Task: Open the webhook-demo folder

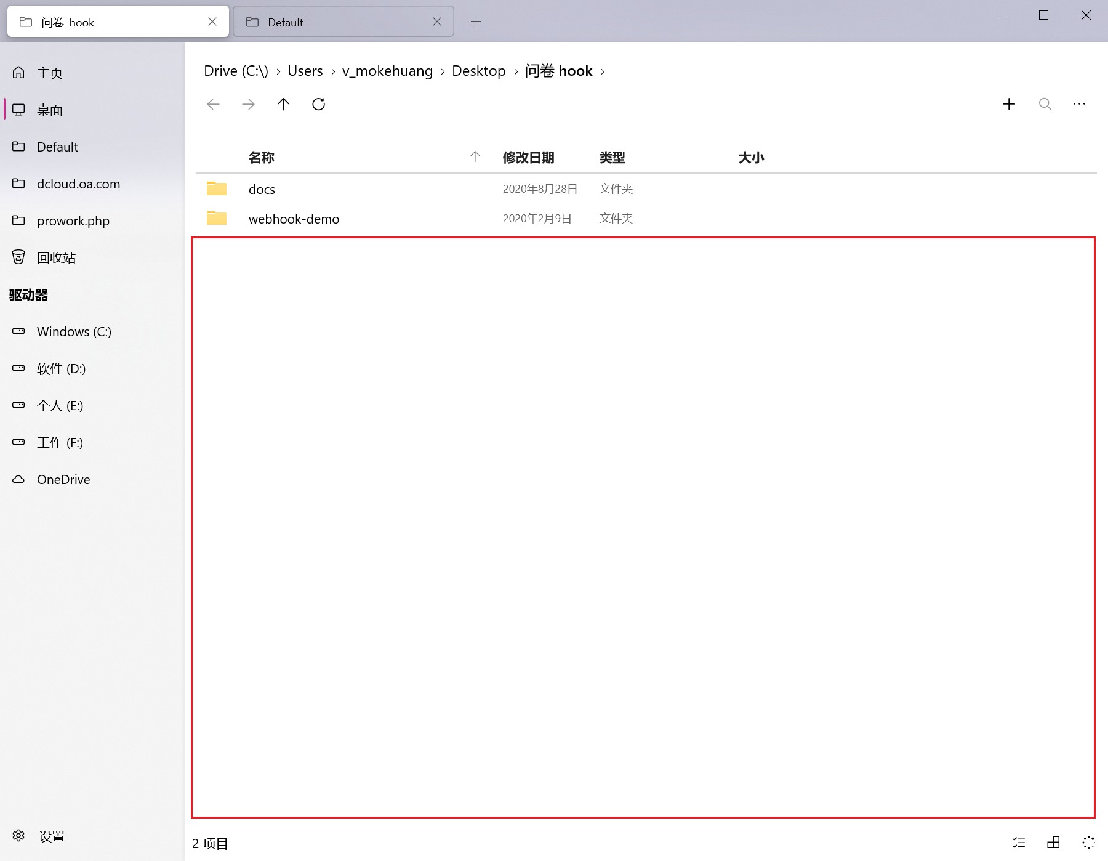Action: [x=294, y=219]
